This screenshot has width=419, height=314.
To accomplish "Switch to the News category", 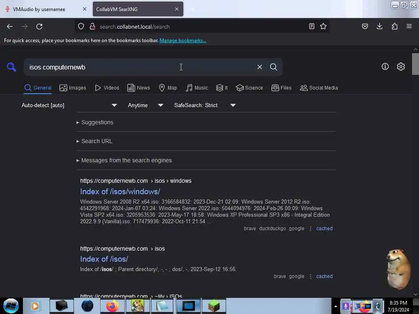I will [x=139, y=88].
